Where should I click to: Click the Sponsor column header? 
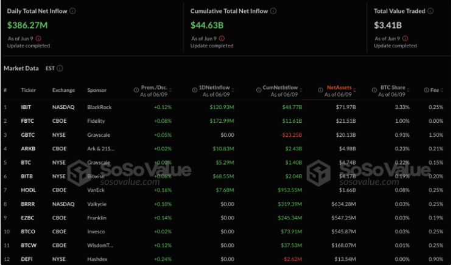97,90
